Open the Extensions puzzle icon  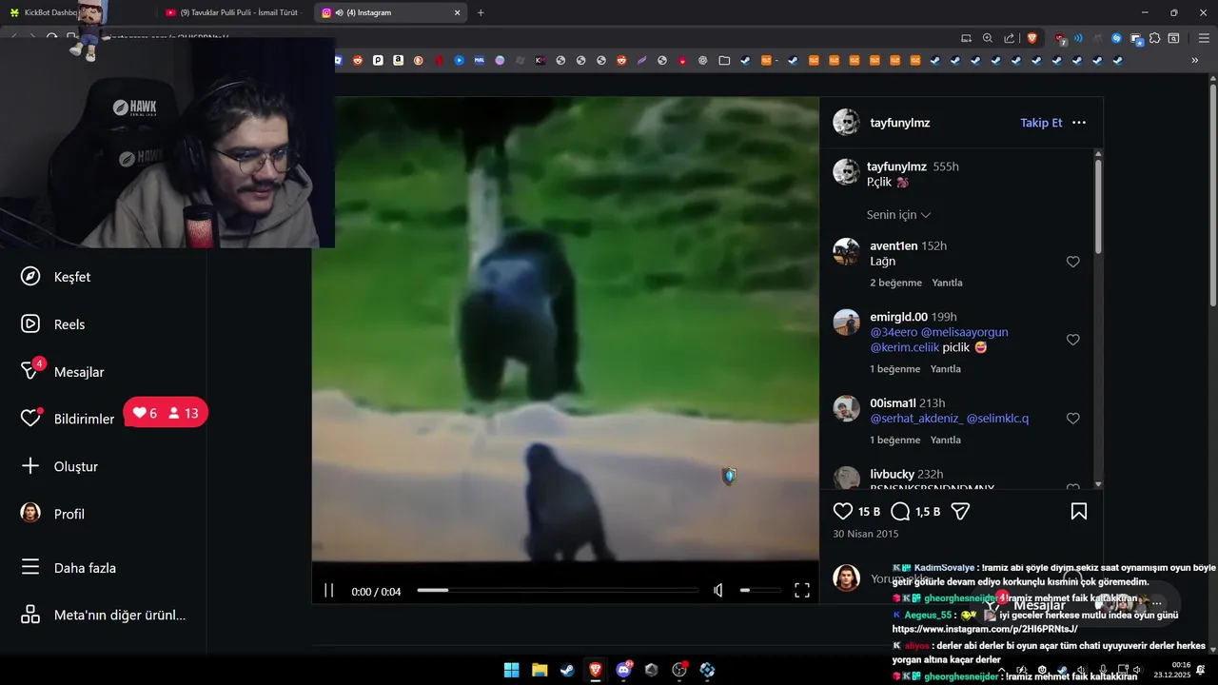(1155, 38)
